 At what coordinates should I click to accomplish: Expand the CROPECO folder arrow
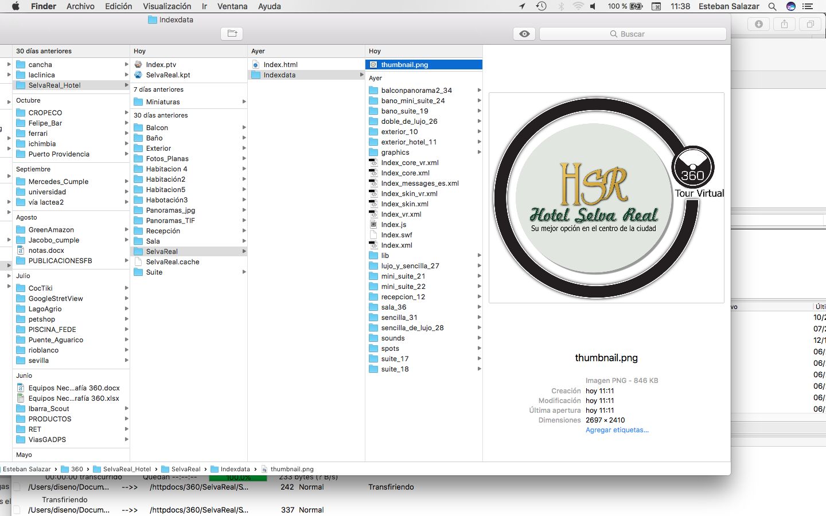[126, 113]
